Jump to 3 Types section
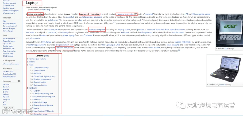The height and width of the screenshot is (116, 243). pos(30,65)
